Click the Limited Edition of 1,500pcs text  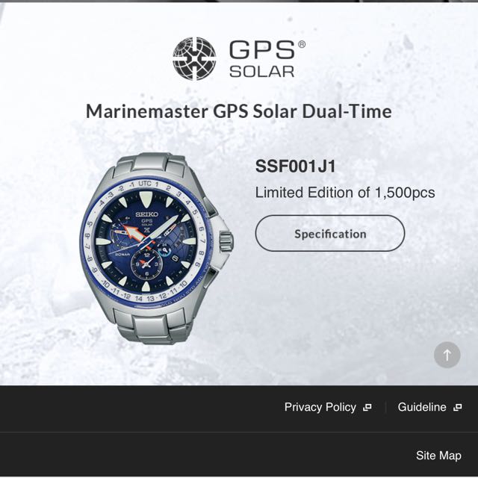pyautogui.click(x=345, y=193)
